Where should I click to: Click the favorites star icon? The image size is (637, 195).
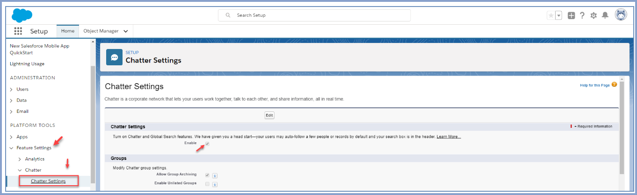(551, 15)
